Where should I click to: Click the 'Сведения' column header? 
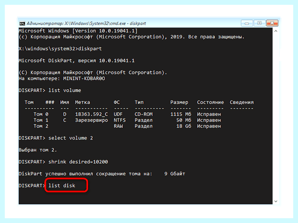242,102
